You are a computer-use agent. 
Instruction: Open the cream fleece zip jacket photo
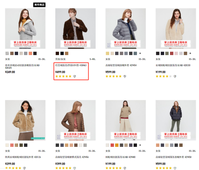[176, 29]
